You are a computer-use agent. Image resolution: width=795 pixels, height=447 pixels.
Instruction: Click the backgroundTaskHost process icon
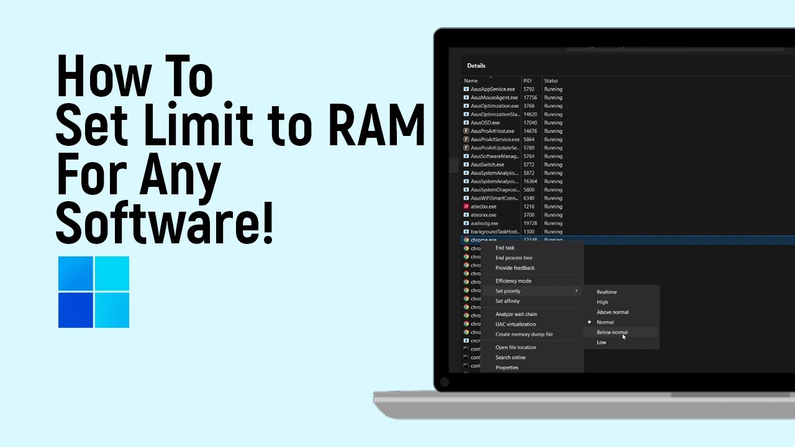[466, 232]
